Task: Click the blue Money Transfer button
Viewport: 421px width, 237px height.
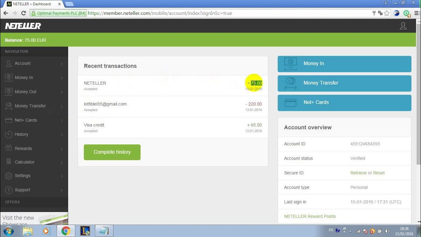Action: click(x=344, y=83)
